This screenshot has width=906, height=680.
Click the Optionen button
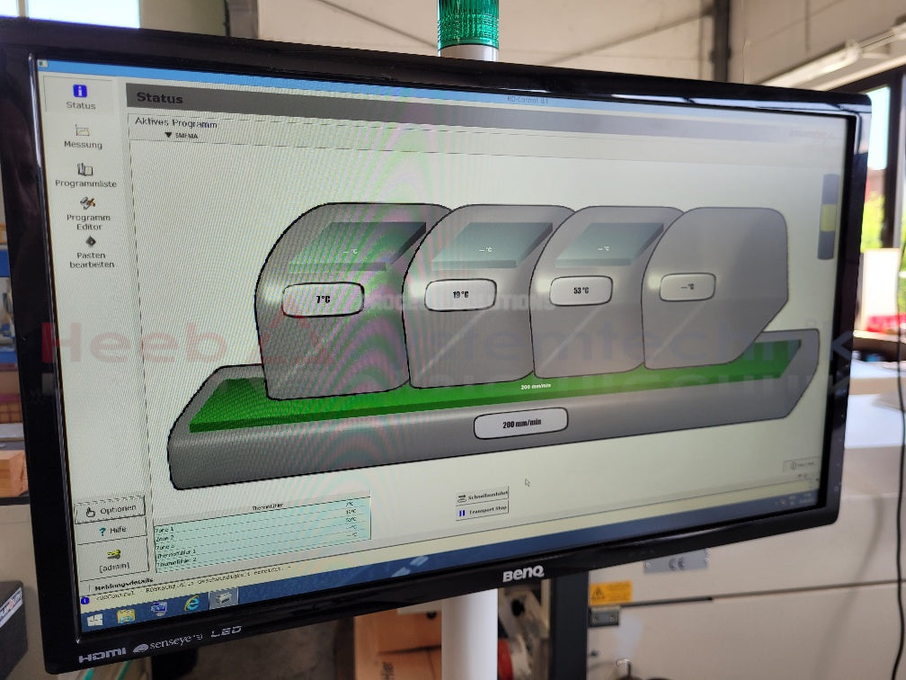(x=110, y=510)
